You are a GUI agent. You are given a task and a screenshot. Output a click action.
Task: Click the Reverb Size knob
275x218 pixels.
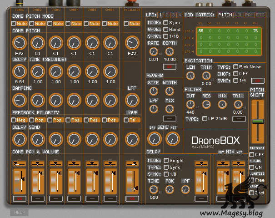point(154,91)
